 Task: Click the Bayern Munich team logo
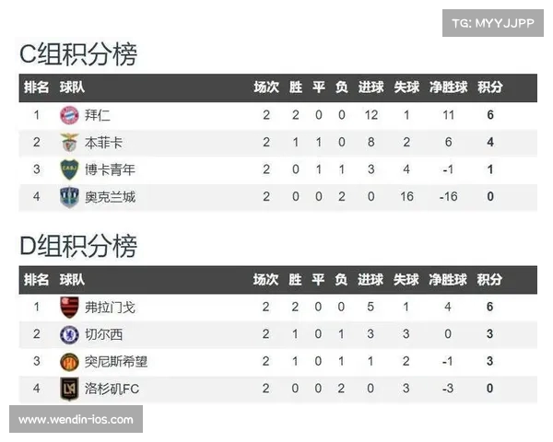pyautogui.click(x=69, y=115)
